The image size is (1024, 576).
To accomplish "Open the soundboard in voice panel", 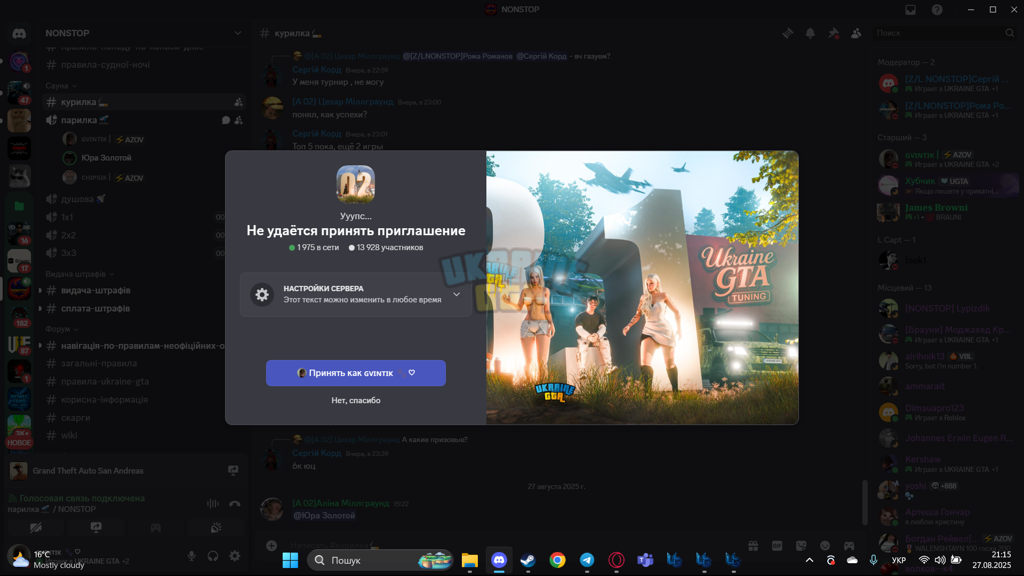I will pyautogui.click(x=216, y=527).
